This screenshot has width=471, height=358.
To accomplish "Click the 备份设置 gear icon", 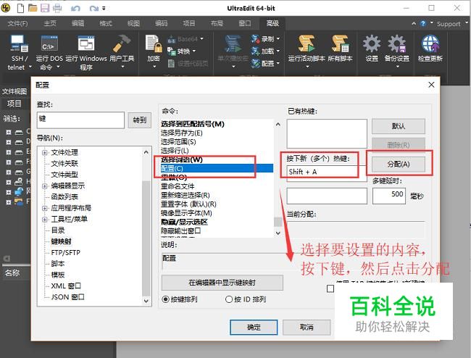I will 397,43.
